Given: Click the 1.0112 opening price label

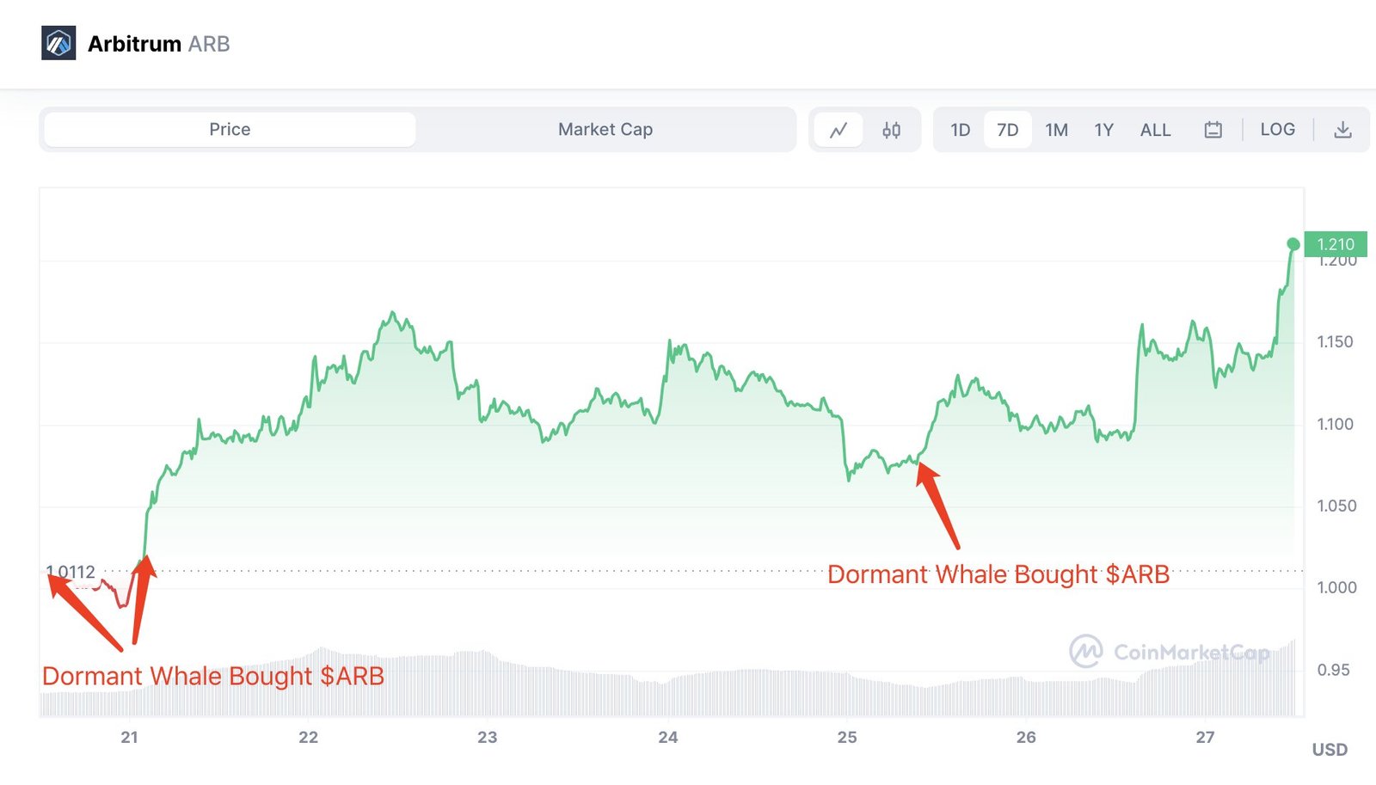Looking at the screenshot, I should (71, 572).
